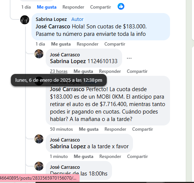194x183 pixels.
Task: Click Responder under the MOBI 0KM comment
Action: point(115,129)
